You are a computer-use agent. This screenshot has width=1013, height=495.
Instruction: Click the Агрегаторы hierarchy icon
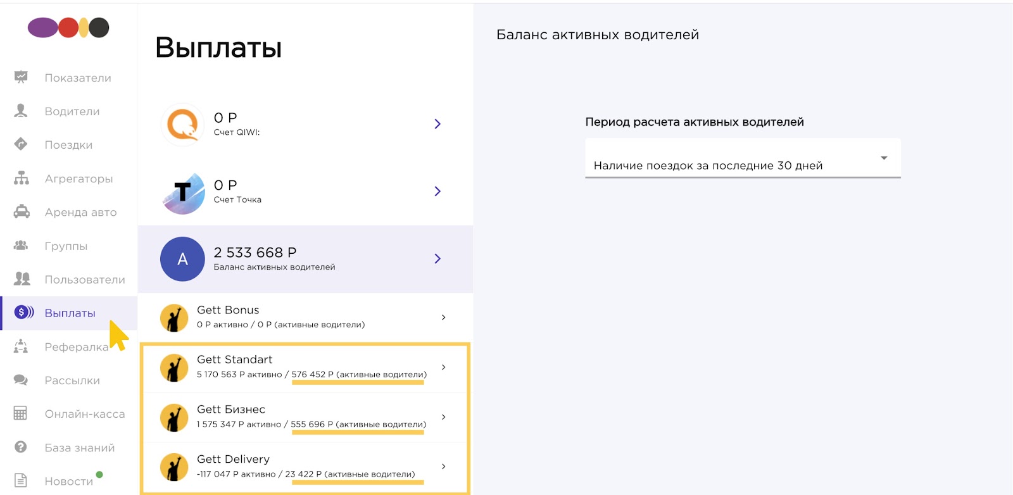pyautogui.click(x=22, y=178)
